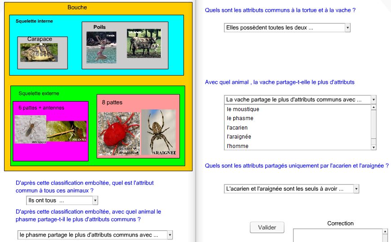This screenshot has width=391, height=242.
Task: Open the 'L'acarien et l'araignée sont les seuls' dropdown
Action: pos(291,189)
